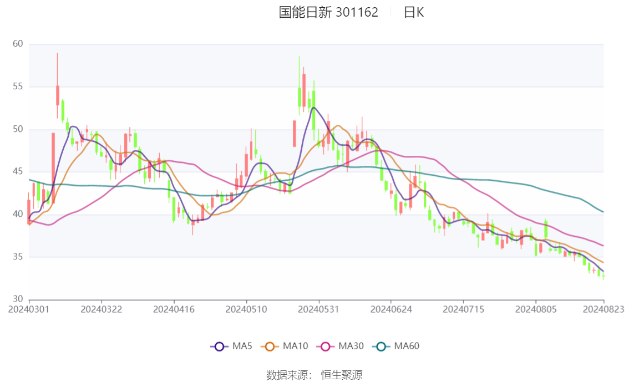Click the 20240531 date axis label

[x=318, y=309]
